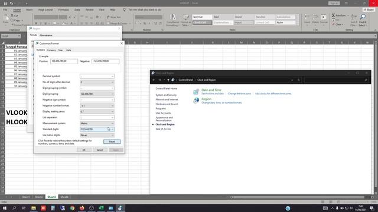This screenshot has height=212, width=378.
Task: Click the AutoSum sigma icon
Action: tap(333, 15)
